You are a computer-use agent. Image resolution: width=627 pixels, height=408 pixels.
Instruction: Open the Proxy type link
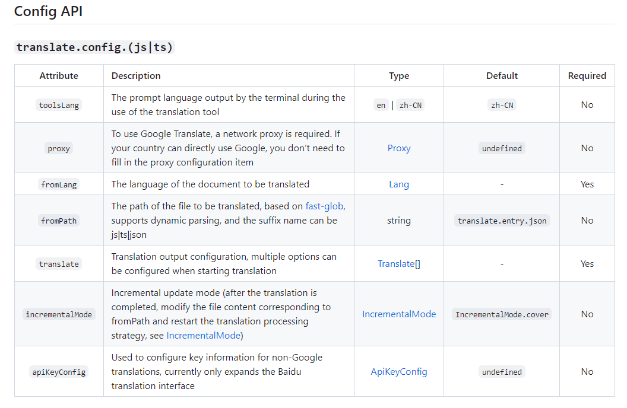[x=398, y=148]
